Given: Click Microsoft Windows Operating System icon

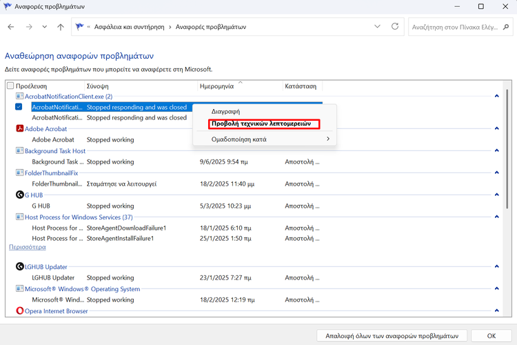Looking at the screenshot, I should click(x=19, y=288).
